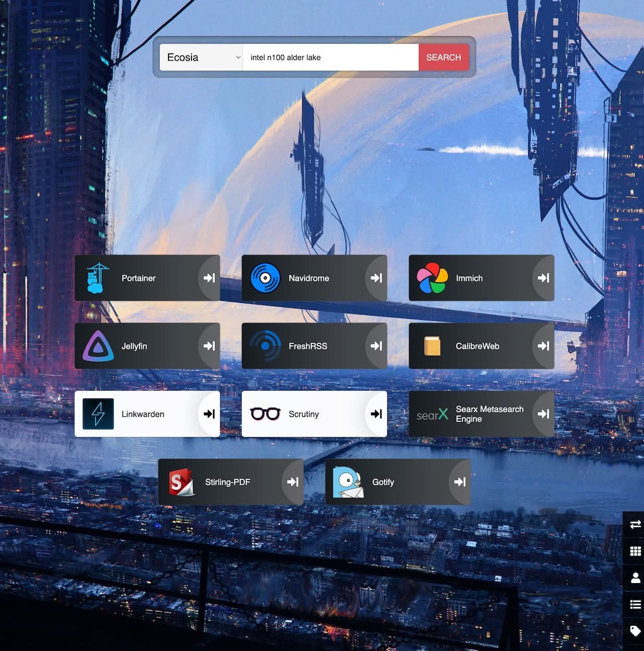
Task: Focus the search query input field
Action: pyautogui.click(x=331, y=57)
